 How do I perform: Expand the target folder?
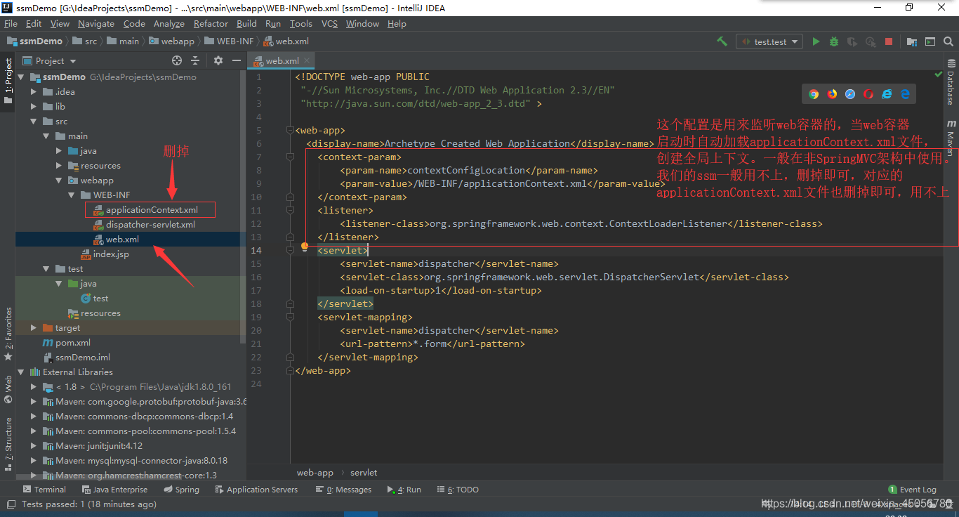[x=34, y=328]
